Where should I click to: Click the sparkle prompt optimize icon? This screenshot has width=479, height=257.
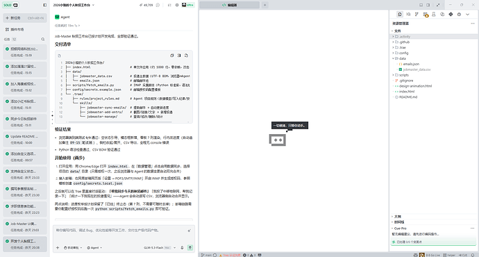tap(189, 231)
